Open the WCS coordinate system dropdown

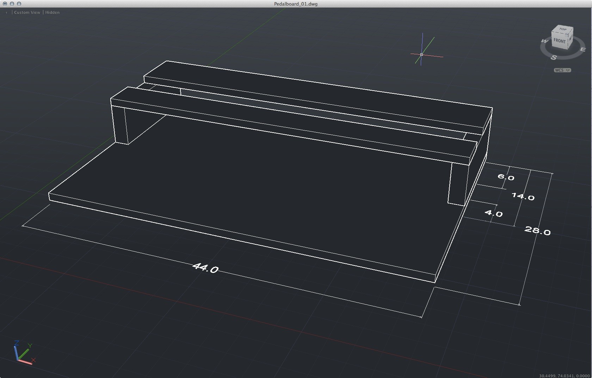562,70
